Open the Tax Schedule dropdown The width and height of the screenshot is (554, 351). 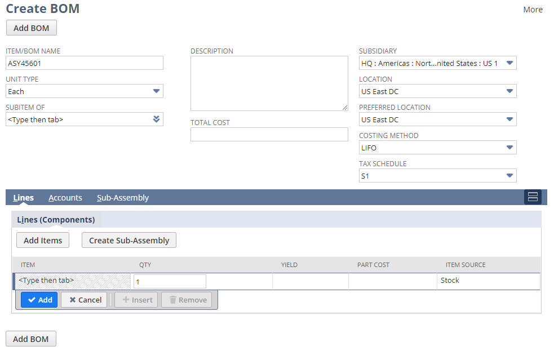tap(509, 176)
